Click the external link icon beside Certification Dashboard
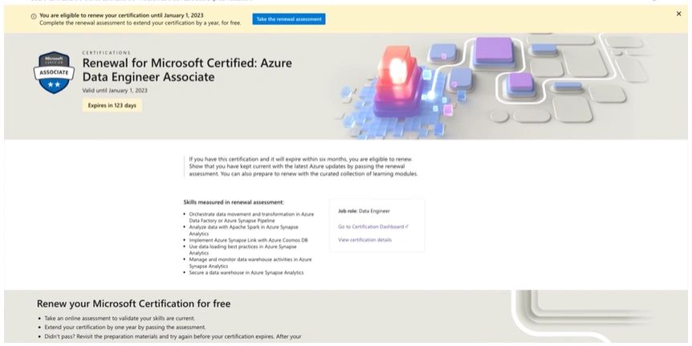The height and width of the screenshot is (346, 692). point(408,227)
